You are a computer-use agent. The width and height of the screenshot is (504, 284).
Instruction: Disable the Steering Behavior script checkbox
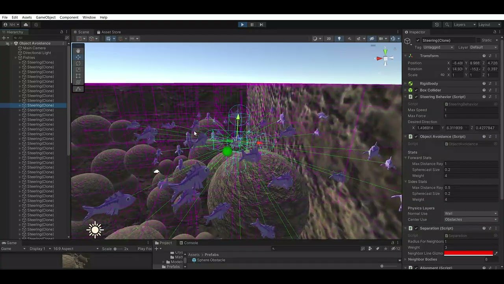(x=416, y=97)
